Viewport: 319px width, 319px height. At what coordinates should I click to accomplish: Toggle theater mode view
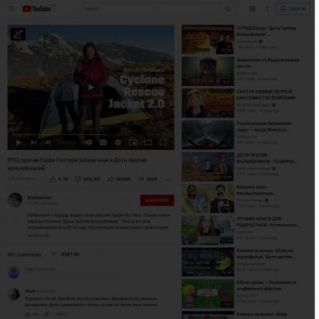pyautogui.click(x=148, y=143)
